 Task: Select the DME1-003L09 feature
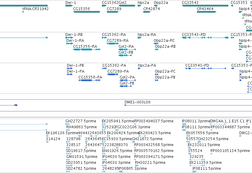point(188,105)
